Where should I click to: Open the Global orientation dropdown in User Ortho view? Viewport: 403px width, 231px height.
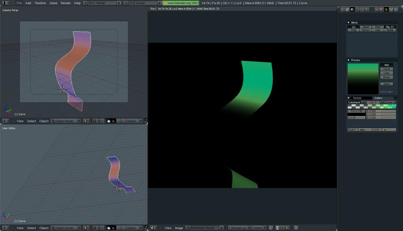134,228
